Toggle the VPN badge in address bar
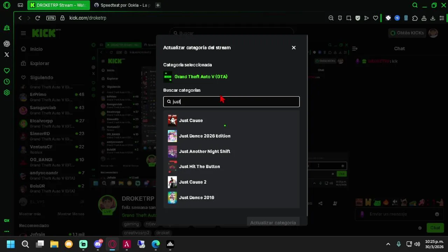The image size is (448, 252). (x=51, y=18)
